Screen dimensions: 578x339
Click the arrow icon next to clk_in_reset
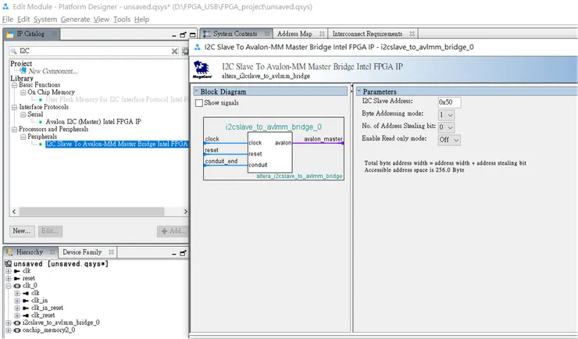(x=26, y=308)
